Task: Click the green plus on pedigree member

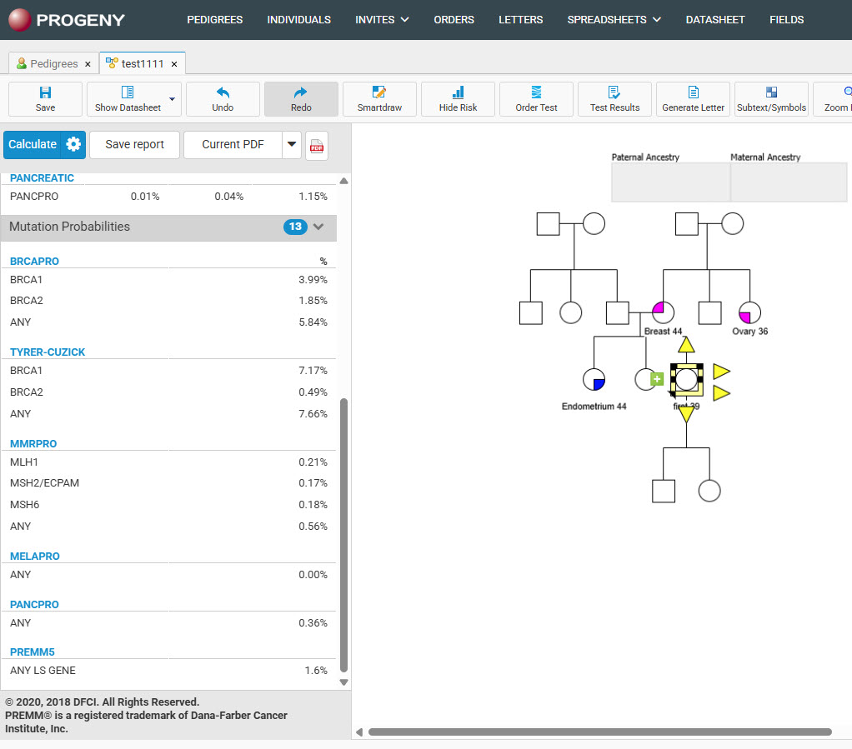Action: pos(657,379)
